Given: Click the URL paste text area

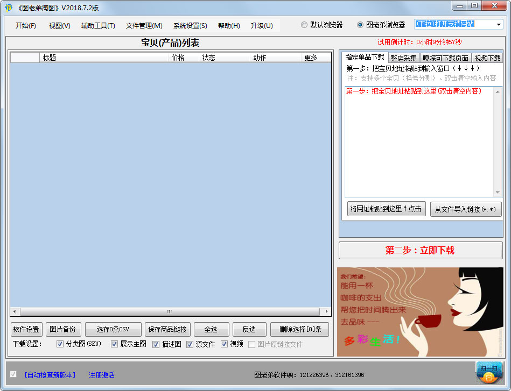Looking at the screenshot, I should 419,141.
